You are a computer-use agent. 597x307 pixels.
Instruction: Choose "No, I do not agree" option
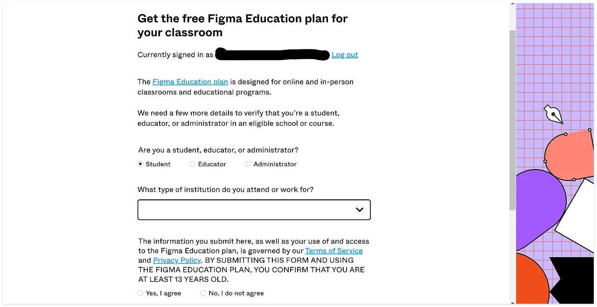click(x=203, y=293)
